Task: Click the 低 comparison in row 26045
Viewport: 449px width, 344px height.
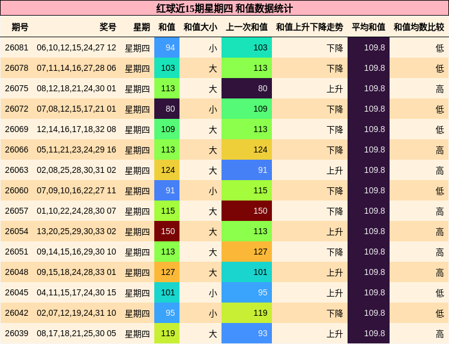Action: (x=440, y=293)
